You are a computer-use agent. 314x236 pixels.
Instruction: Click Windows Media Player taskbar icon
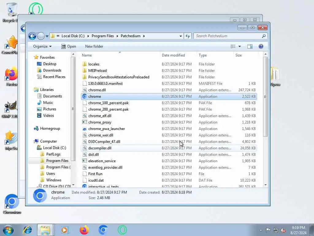(x=65, y=230)
